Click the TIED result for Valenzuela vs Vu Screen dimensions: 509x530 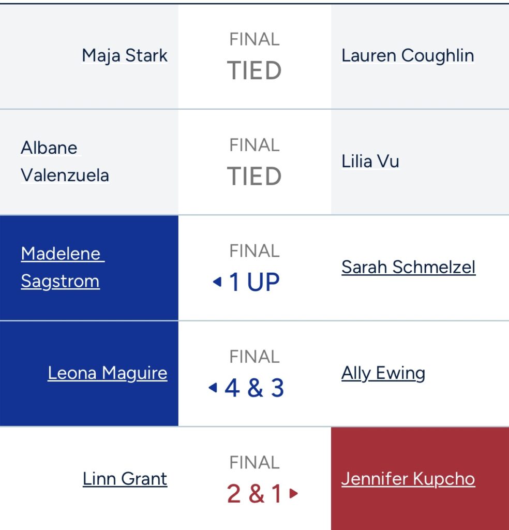(x=255, y=176)
